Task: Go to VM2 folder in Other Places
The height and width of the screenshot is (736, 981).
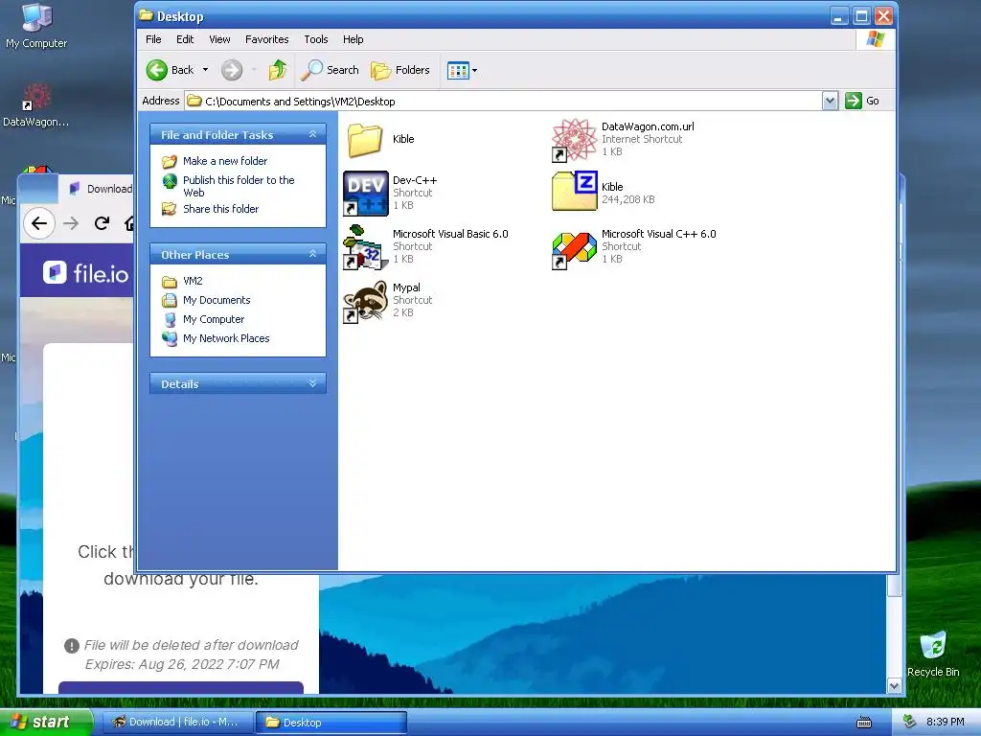Action: (x=193, y=281)
